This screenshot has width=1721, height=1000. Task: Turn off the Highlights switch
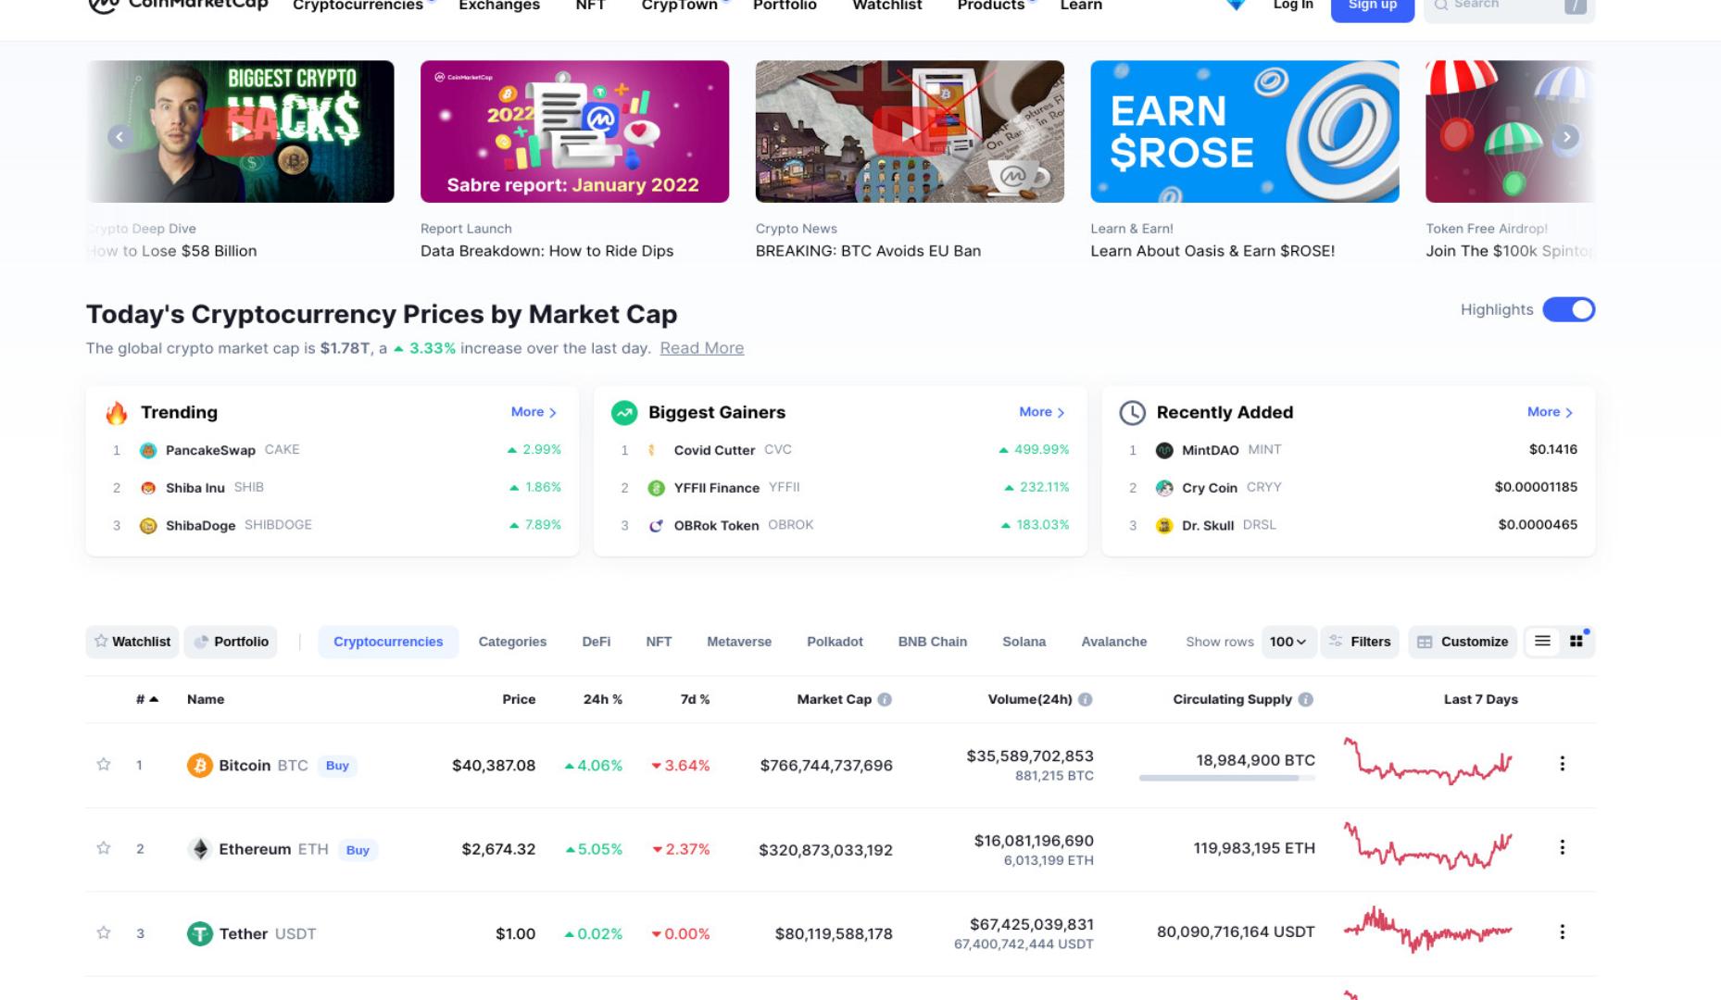coord(1568,310)
